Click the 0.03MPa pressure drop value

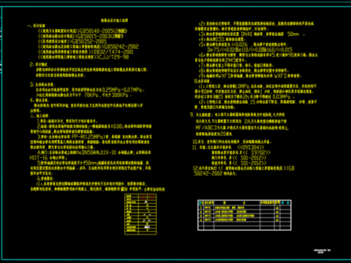click(282, 96)
